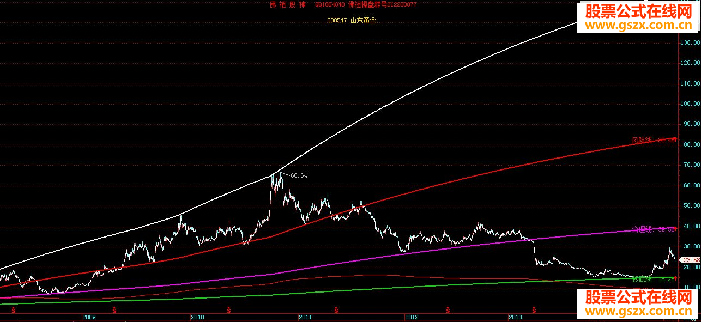Click the red $ marker in 2012
701x322 pixels.
[448, 310]
